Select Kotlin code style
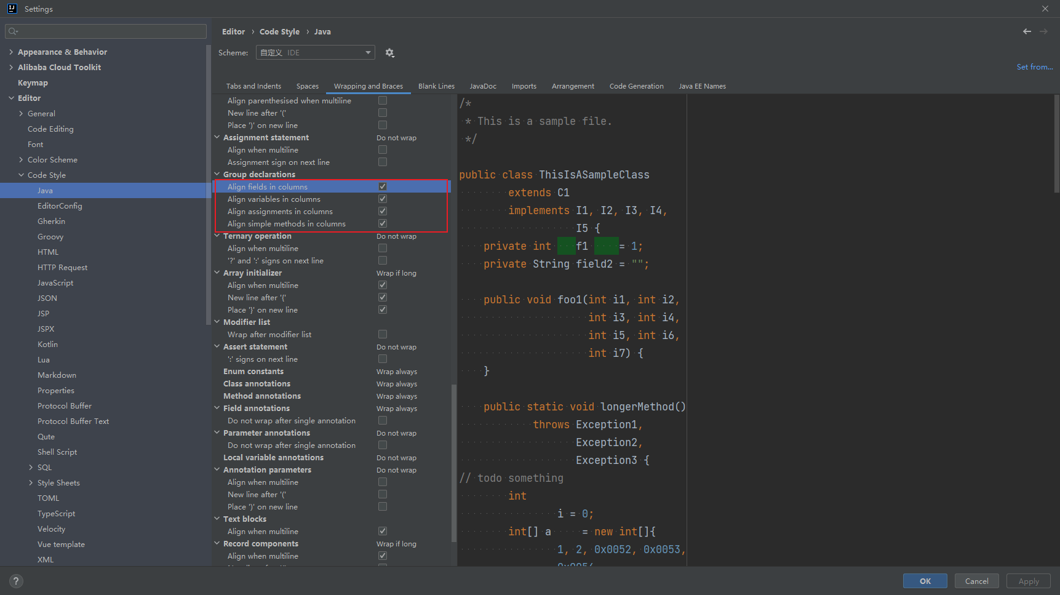The image size is (1060, 595). tap(47, 344)
